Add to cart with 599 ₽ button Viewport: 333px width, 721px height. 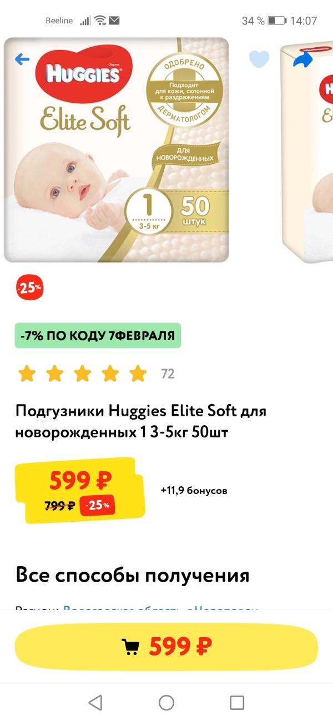[x=167, y=646]
